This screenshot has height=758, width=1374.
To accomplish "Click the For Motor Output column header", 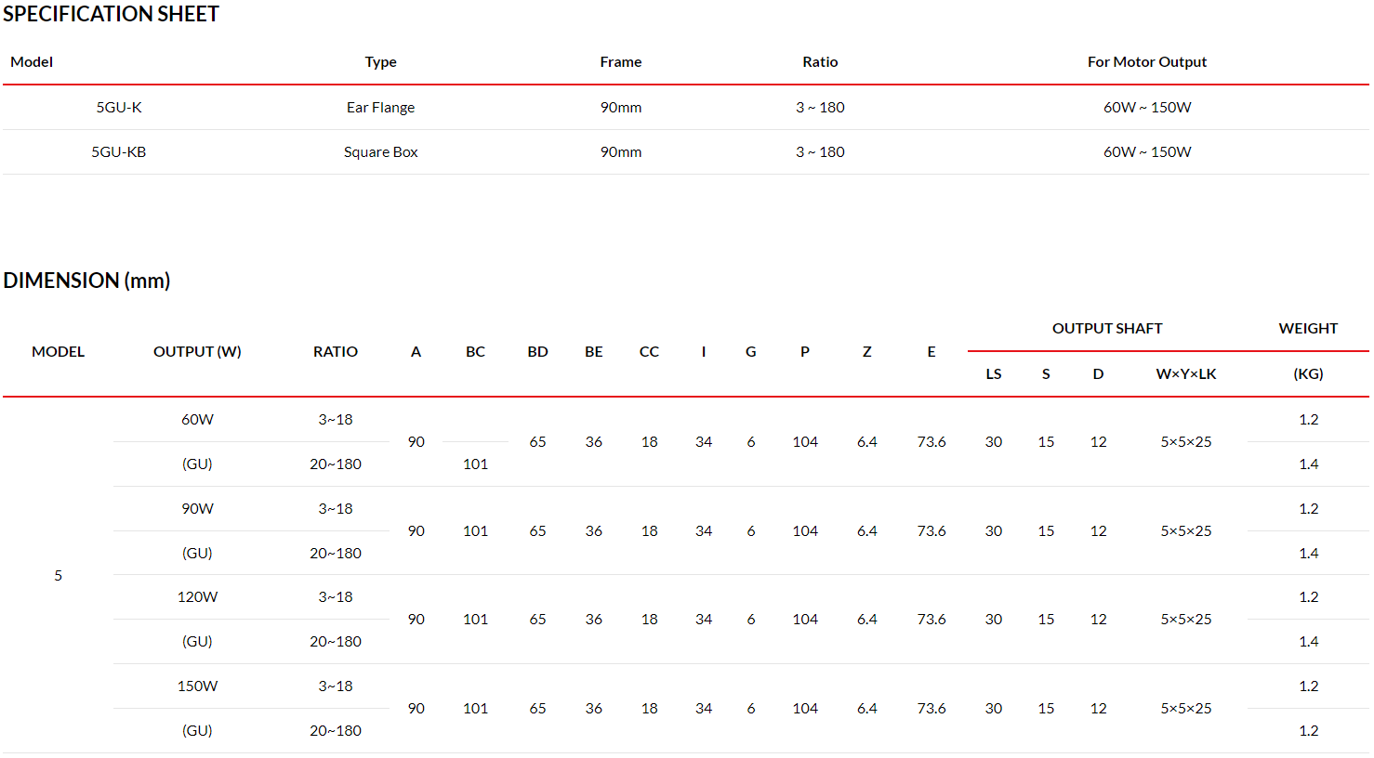I will pos(1147,62).
